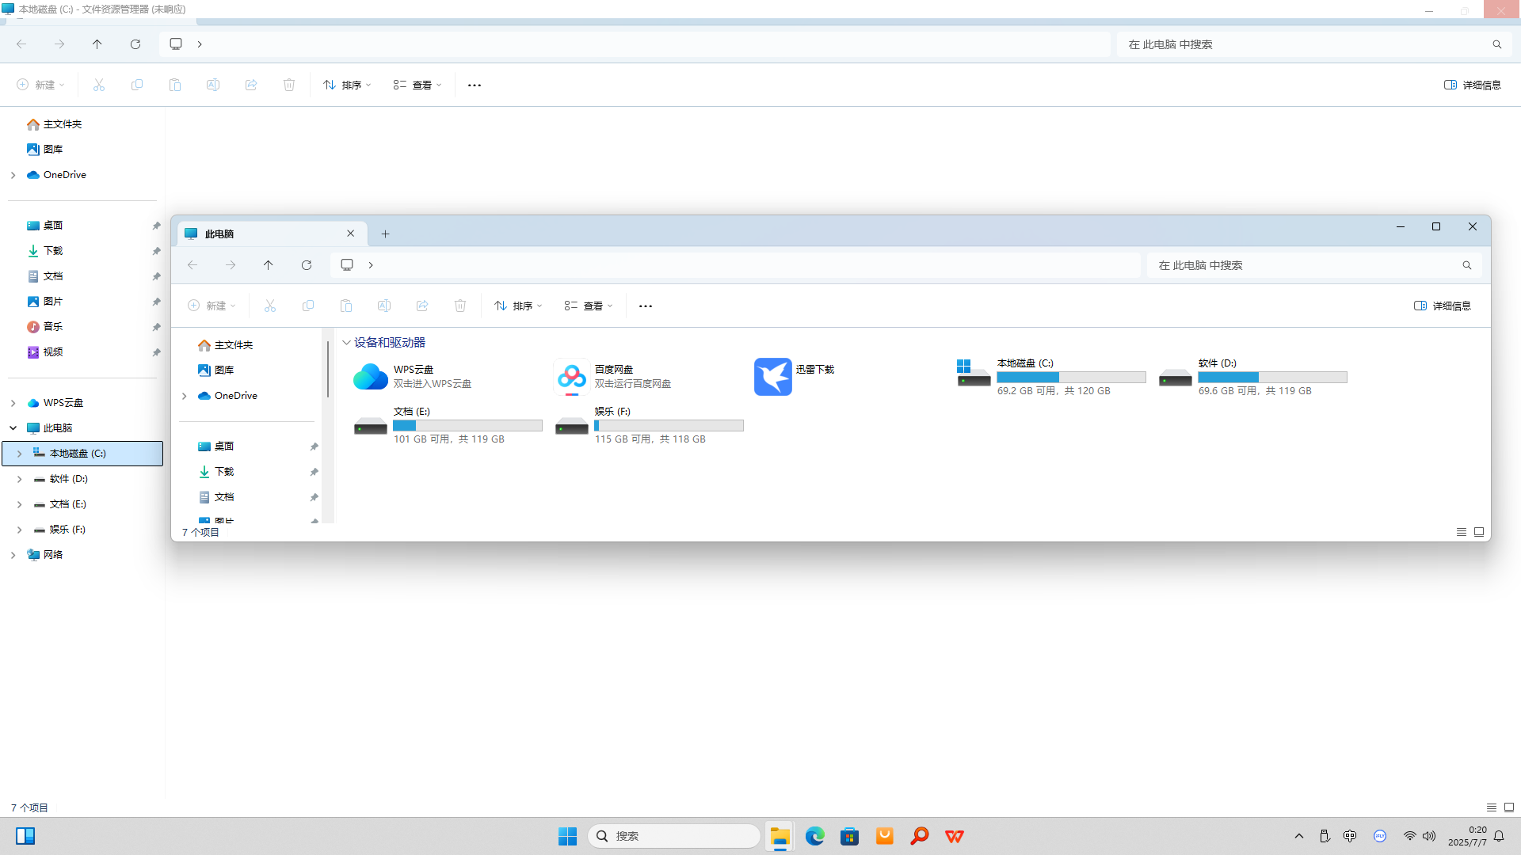Open Microsoft Edge from taskbar

[x=814, y=836]
